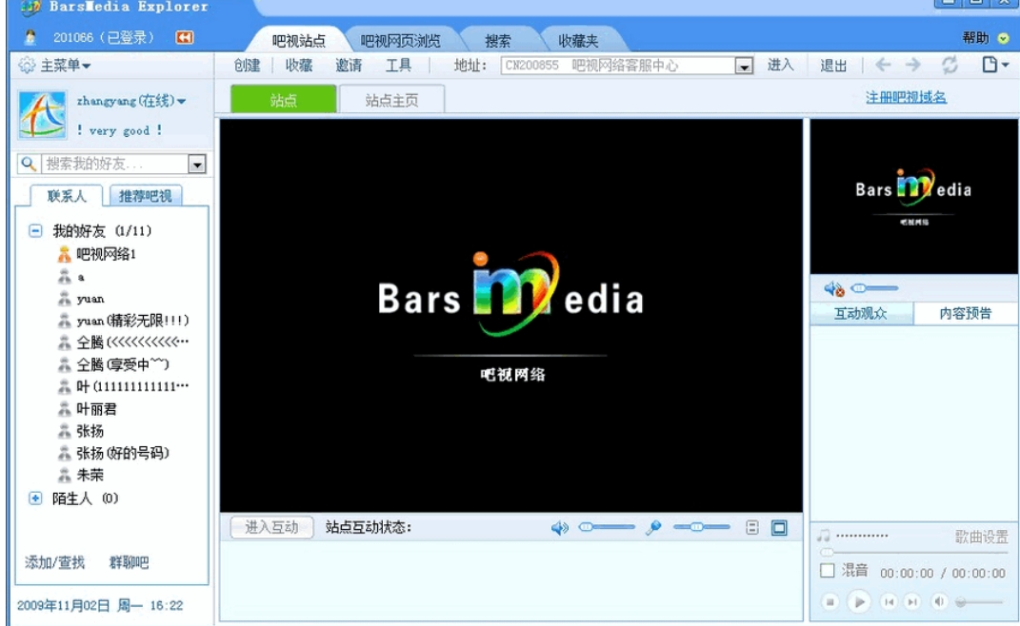Viewport: 1020px width, 626px height.
Task: Open the friend search dropdown arrow
Action: (x=196, y=164)
